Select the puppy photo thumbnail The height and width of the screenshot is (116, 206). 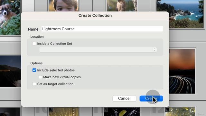coord(10,17)
